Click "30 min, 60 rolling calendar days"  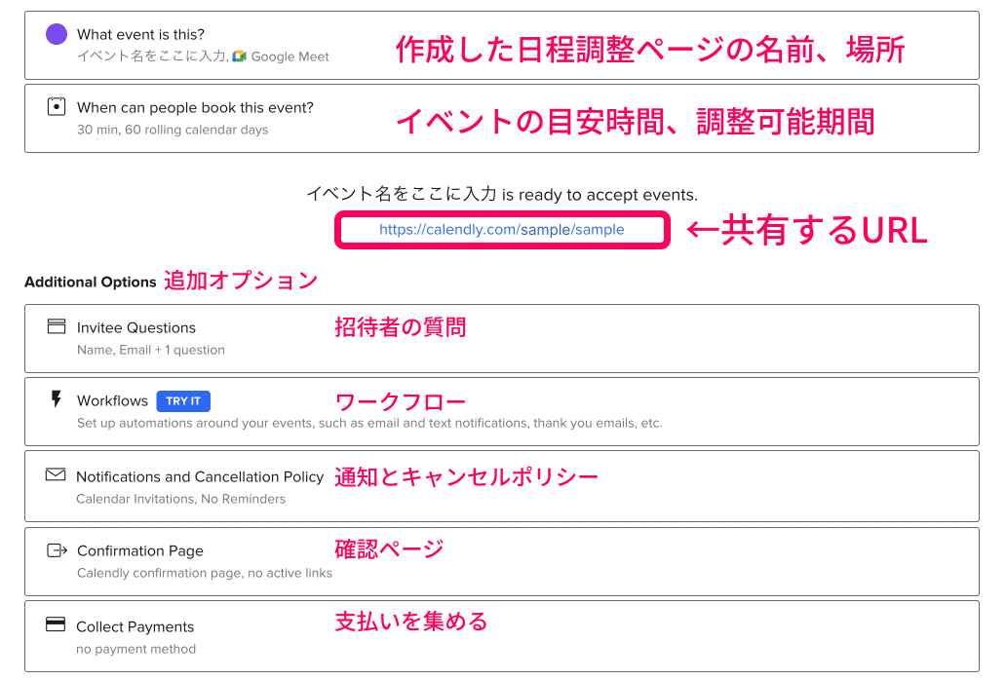(x=173, y=130)
